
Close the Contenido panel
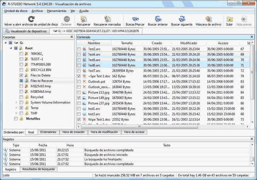[252, 37]
